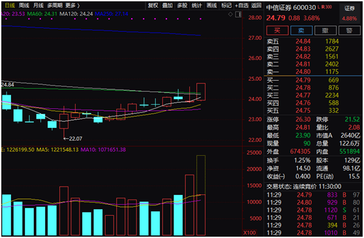Click the red 买 buy button

[x=277, y=31]
